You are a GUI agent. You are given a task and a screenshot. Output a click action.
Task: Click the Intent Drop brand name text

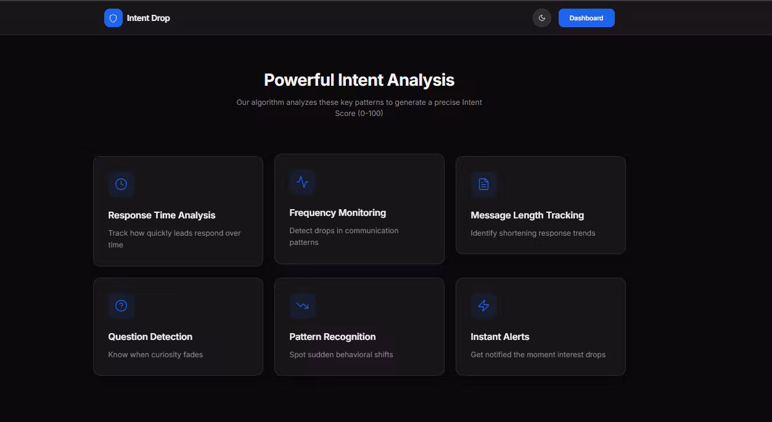148,18
